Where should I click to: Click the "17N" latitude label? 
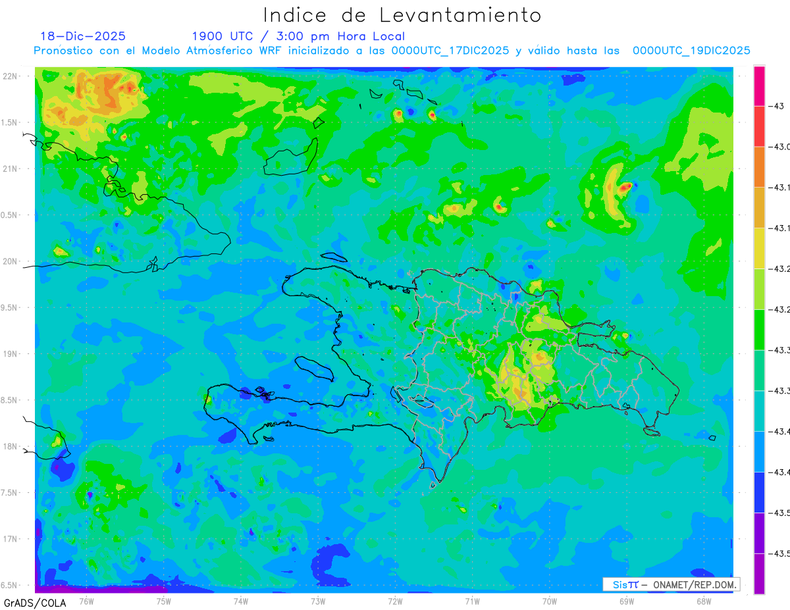11,539
